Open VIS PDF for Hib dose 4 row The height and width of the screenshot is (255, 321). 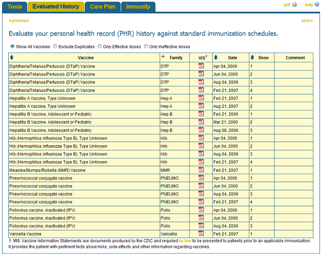point(201,162)
